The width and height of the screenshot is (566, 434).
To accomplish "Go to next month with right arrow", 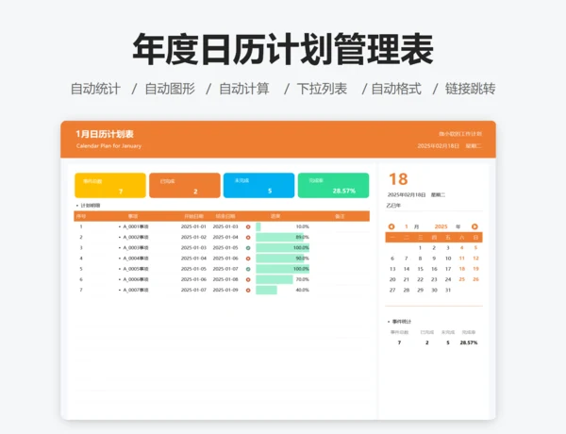I will pyautogui.click(x=474, y=226).
